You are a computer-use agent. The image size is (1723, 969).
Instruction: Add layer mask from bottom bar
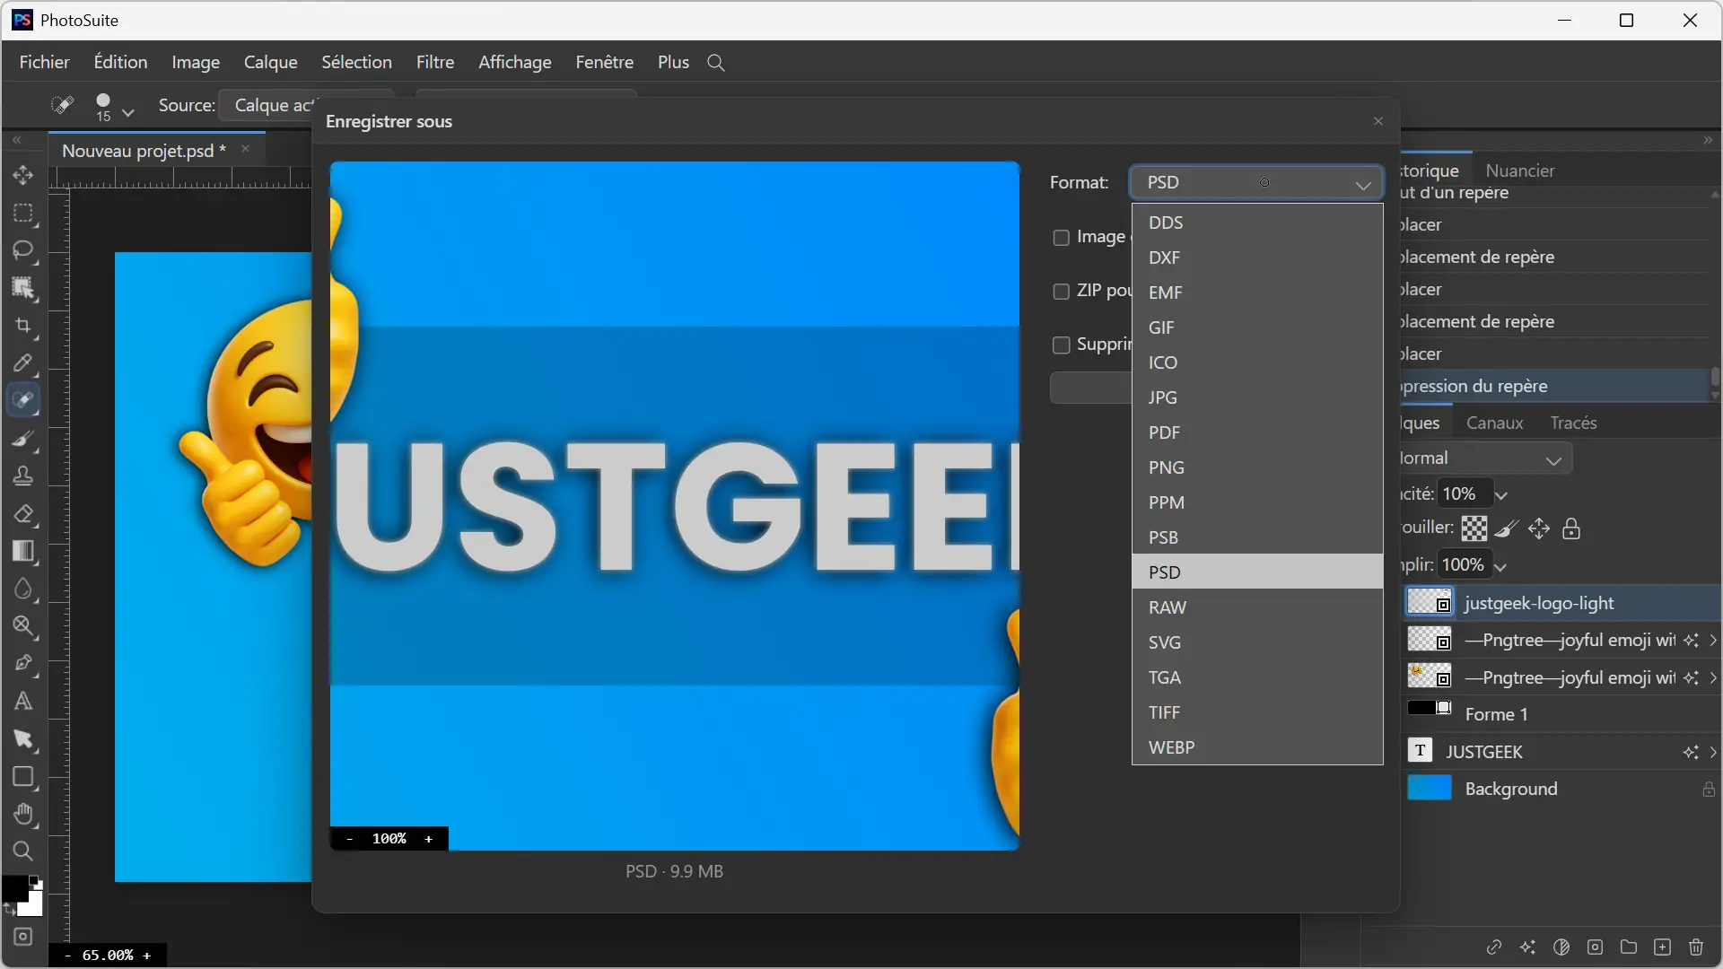(1595, 947)
